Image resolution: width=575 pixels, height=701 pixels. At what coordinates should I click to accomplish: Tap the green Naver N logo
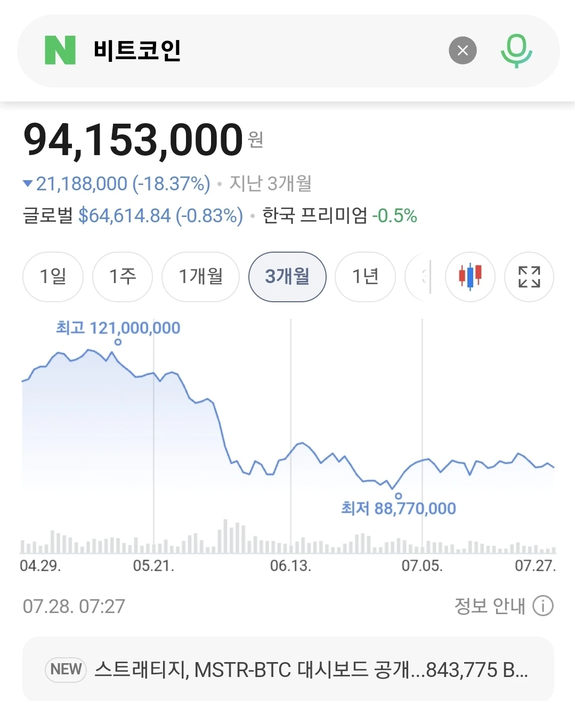coord(60,50)
